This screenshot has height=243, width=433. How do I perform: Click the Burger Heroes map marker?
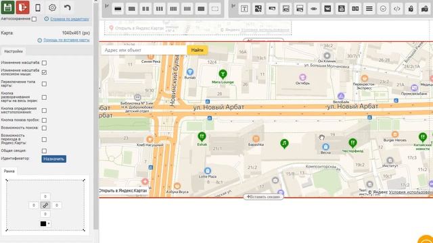point(395,134)
